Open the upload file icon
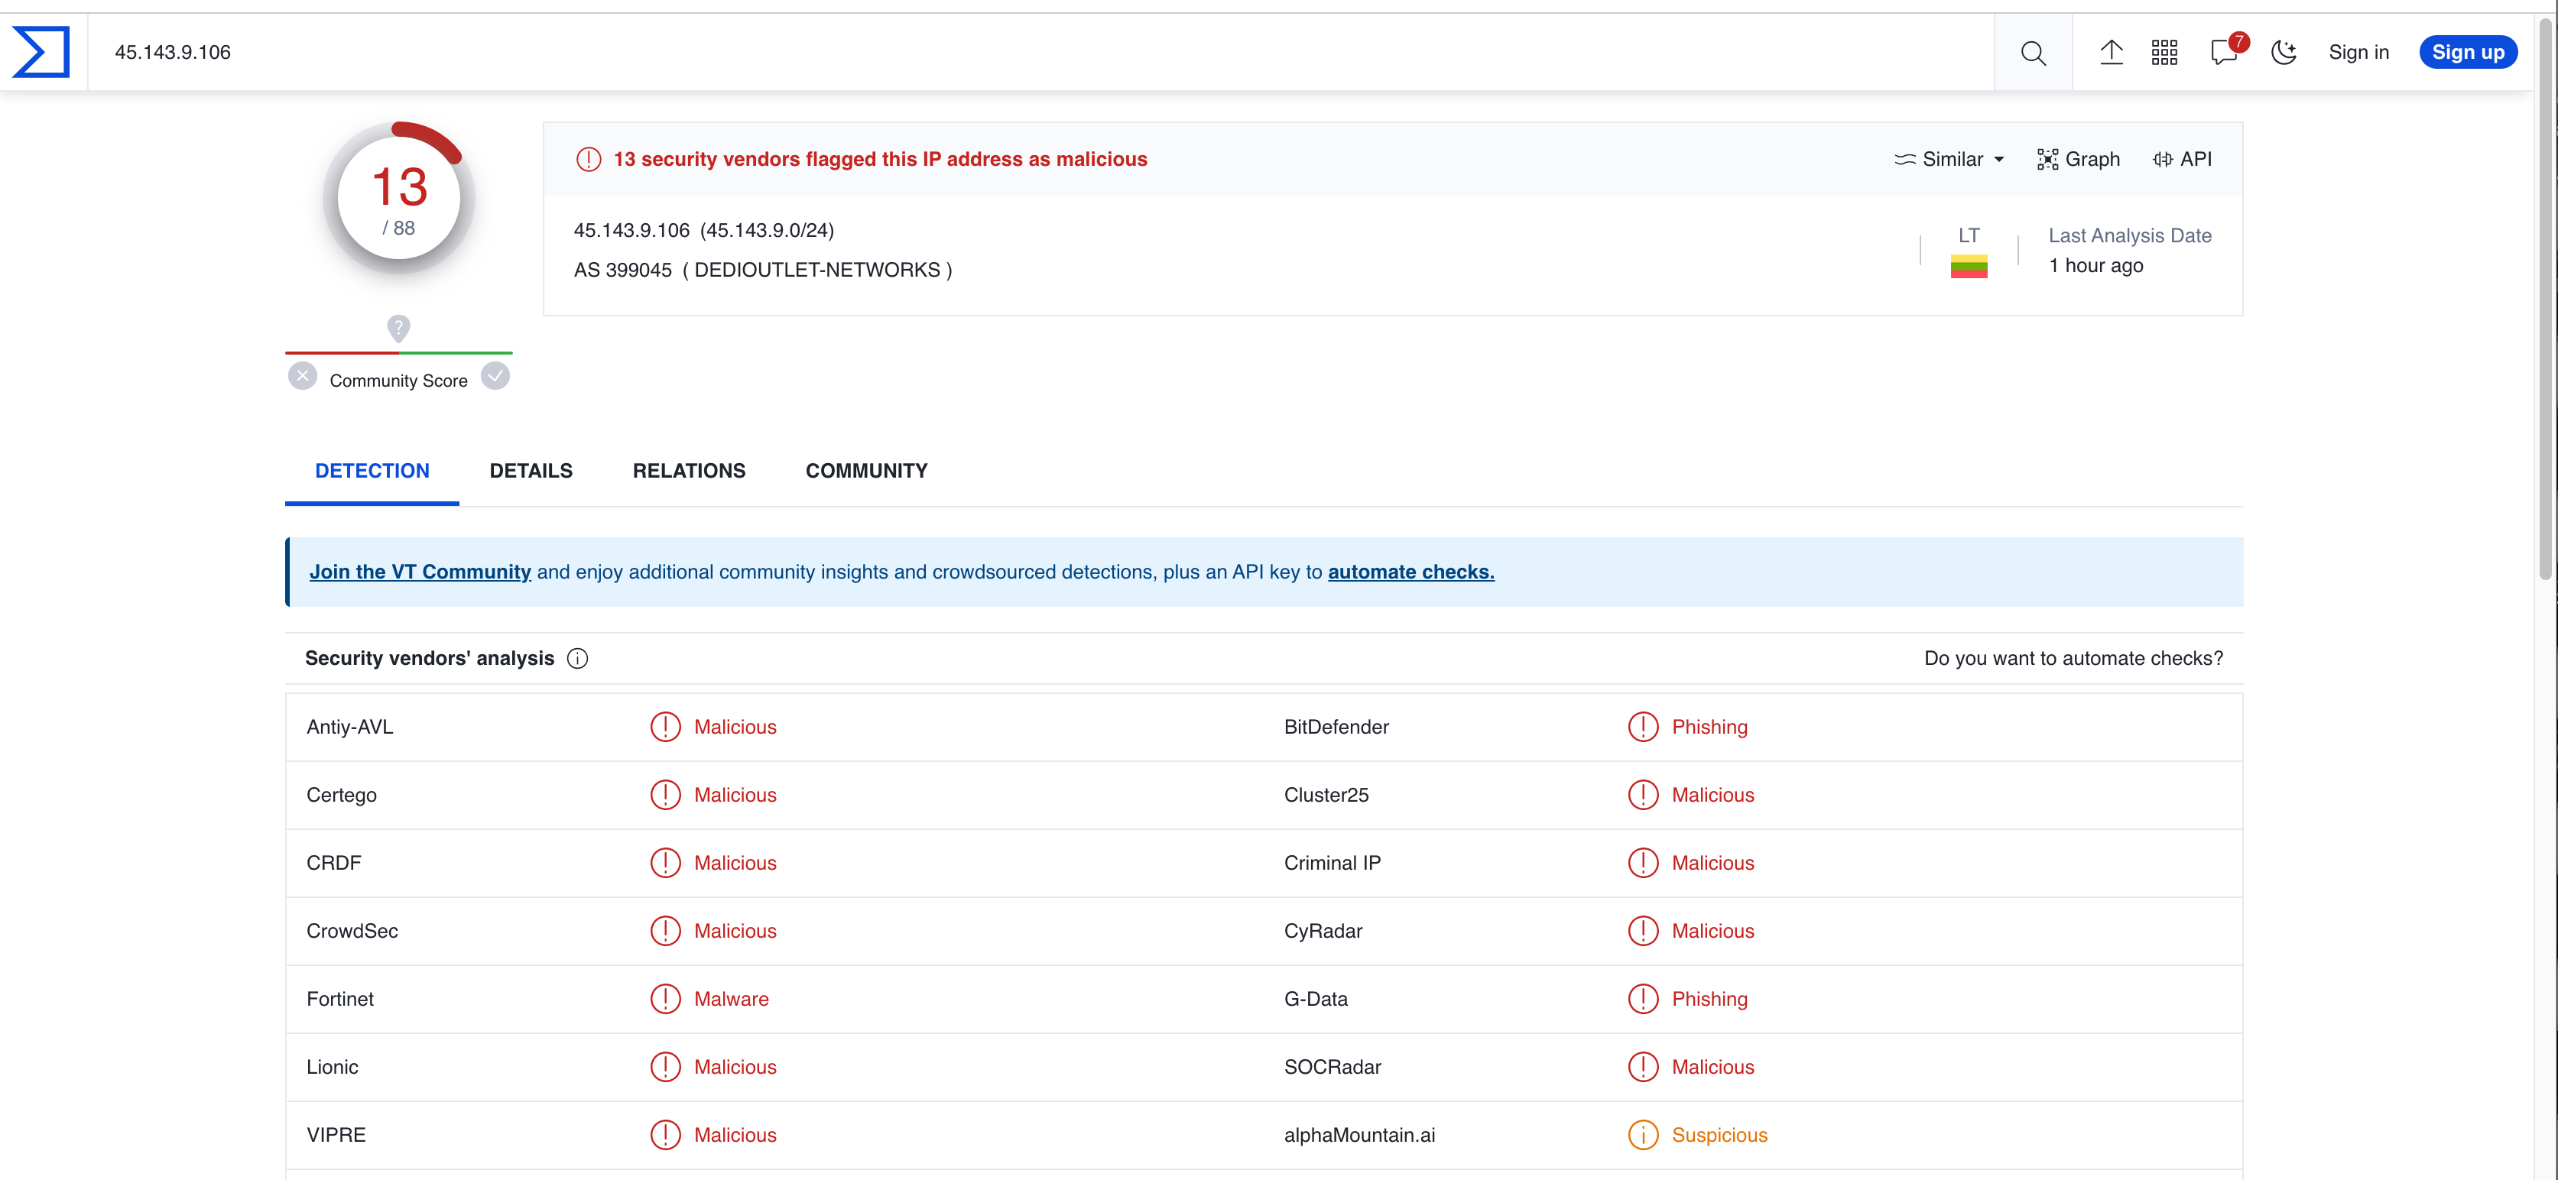 [x=2111, y=52]
